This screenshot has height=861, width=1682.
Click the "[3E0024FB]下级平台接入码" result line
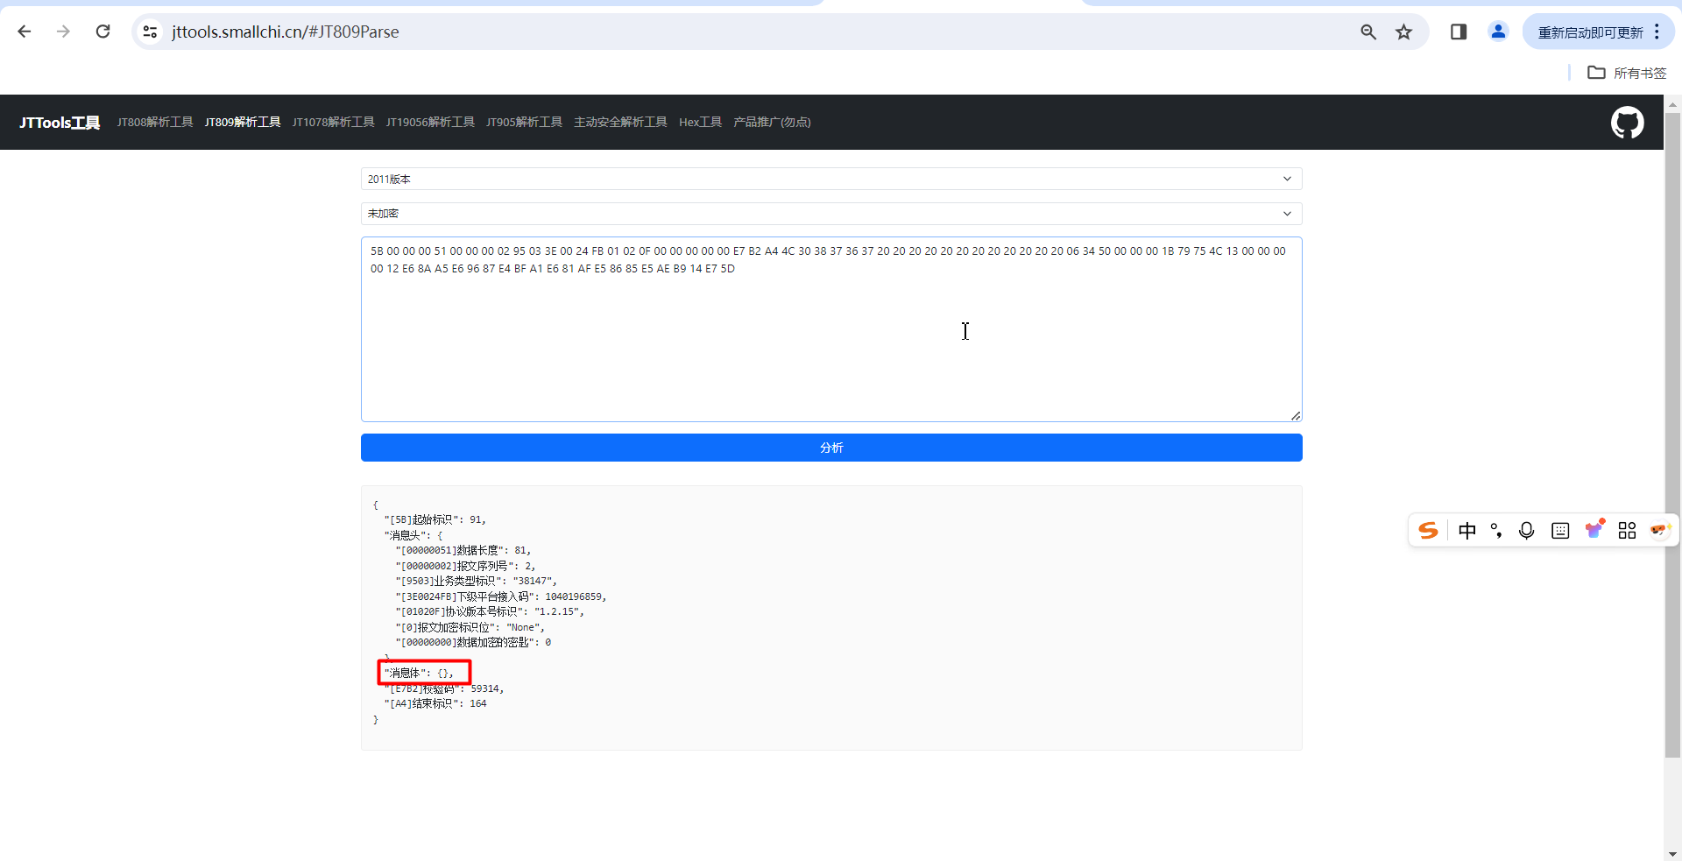pyautogui.click(x=500, y=596)
